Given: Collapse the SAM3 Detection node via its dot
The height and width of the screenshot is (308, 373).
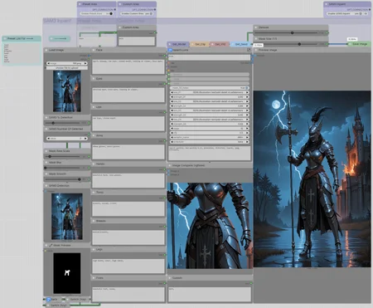Looking at the screenshot, I should click(46, 185).
